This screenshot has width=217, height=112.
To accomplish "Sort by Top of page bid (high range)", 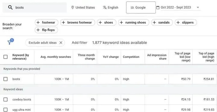I will 206,57.
